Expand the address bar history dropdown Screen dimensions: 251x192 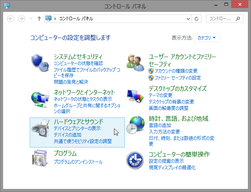[188, 19]
